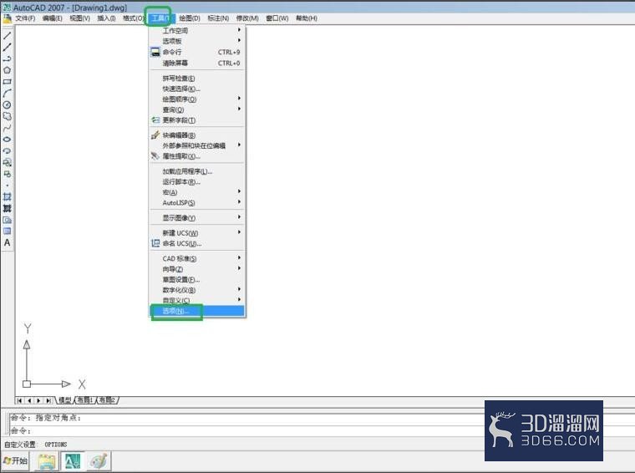Viewport: 635px width, 473px height.
Task: Click the 命令行 command line icon
Action: (x=155, y=52)
